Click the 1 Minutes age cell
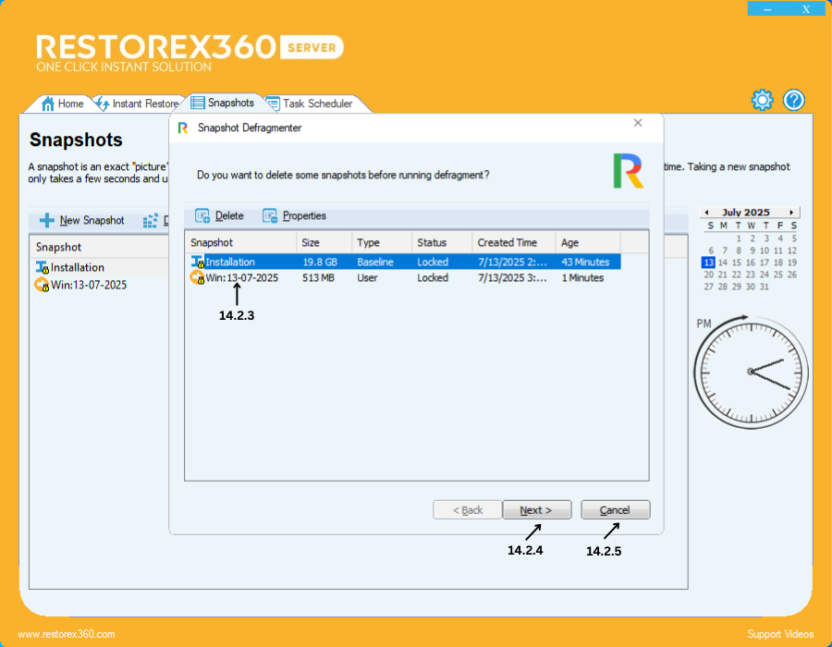The image size is (832, 647). [x=582, y=277]
